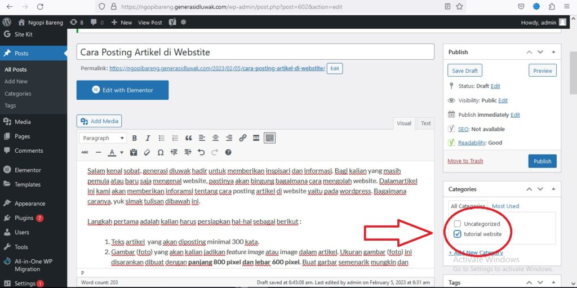This screenshot has height=288, width=577.
Task: Open keyboard shortcuts help icon
Action: [228, 152]
